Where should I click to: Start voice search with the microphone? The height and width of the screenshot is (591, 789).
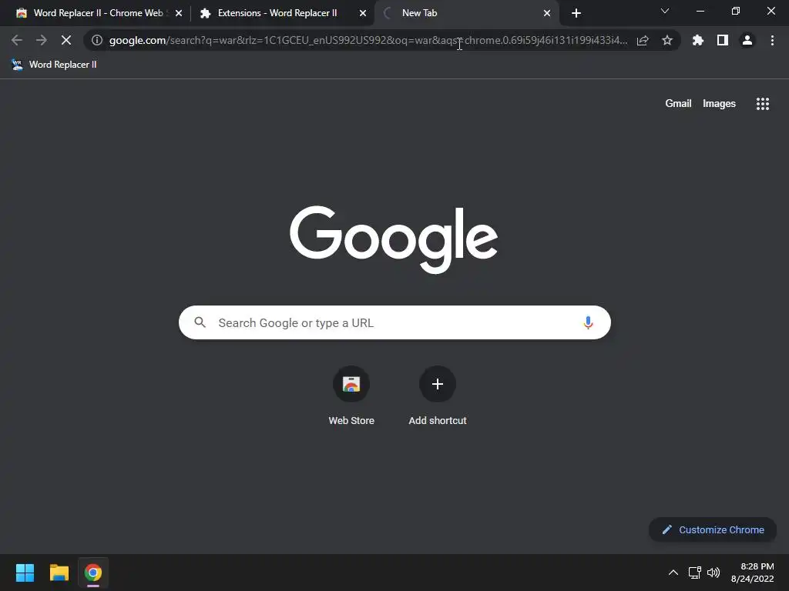click(x=588, y=322)
